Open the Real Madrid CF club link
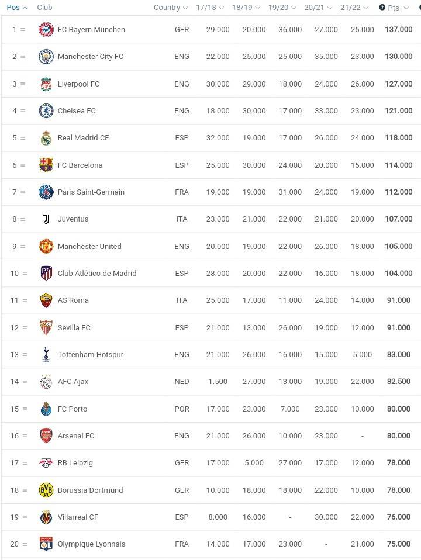 pos(83,137)
